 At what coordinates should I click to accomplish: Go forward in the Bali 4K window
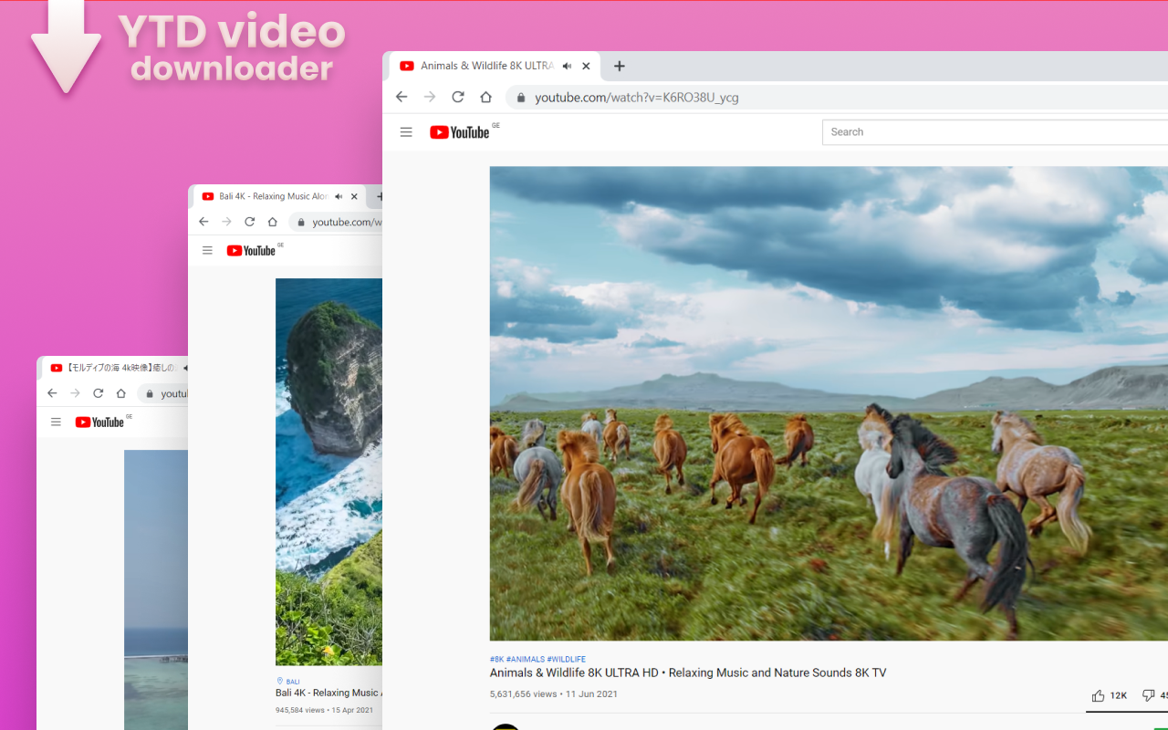pos(226,222)
